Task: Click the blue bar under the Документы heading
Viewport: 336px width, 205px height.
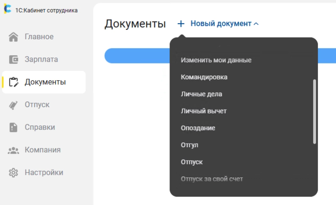Action: click(134, 56)
